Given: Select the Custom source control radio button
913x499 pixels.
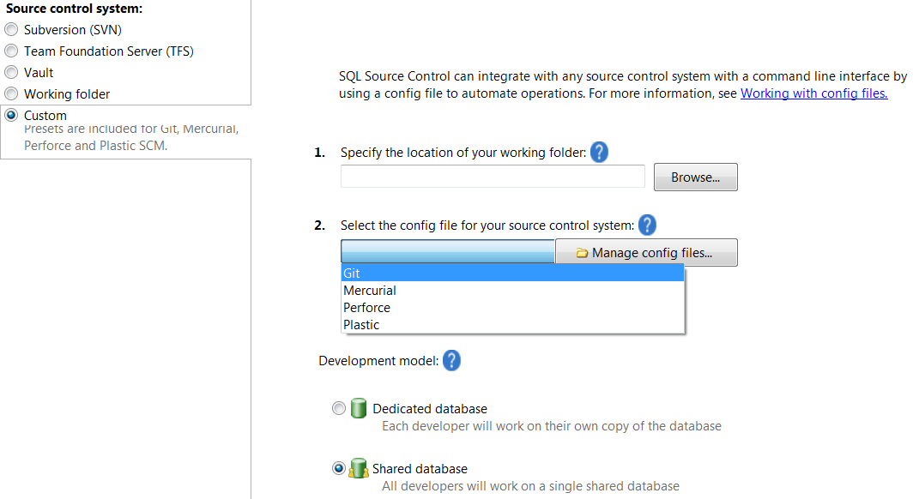Looking at the screenshot, I should coord(11,115).
